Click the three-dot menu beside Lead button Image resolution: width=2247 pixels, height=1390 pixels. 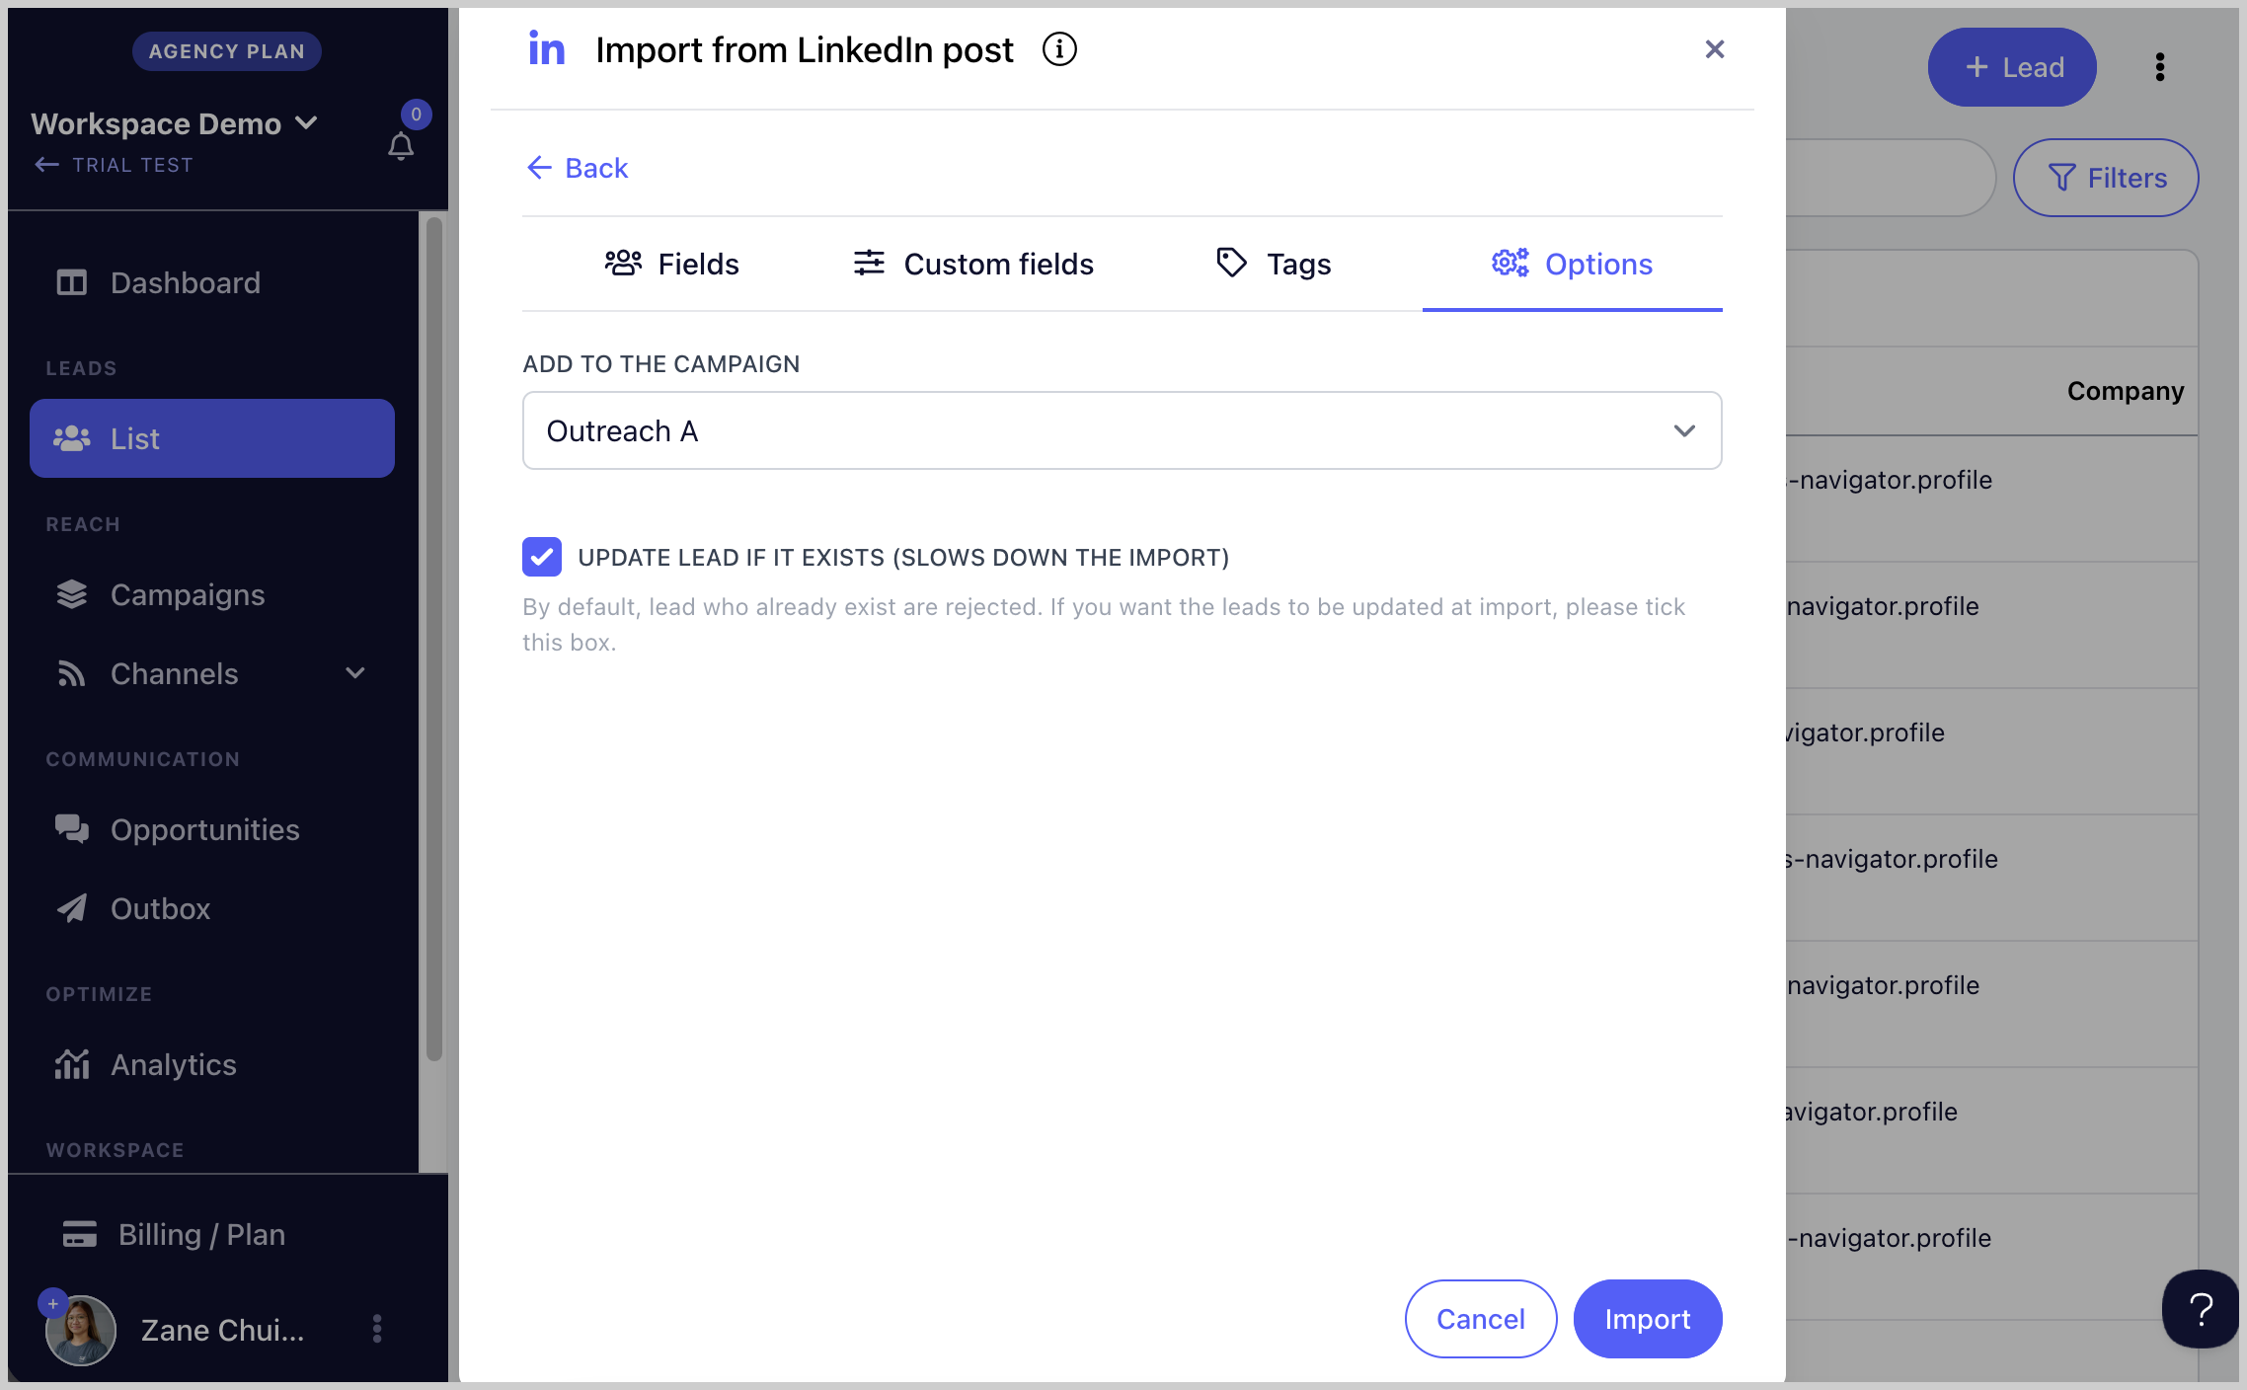pyautogui.click(x=2160, y=67)
